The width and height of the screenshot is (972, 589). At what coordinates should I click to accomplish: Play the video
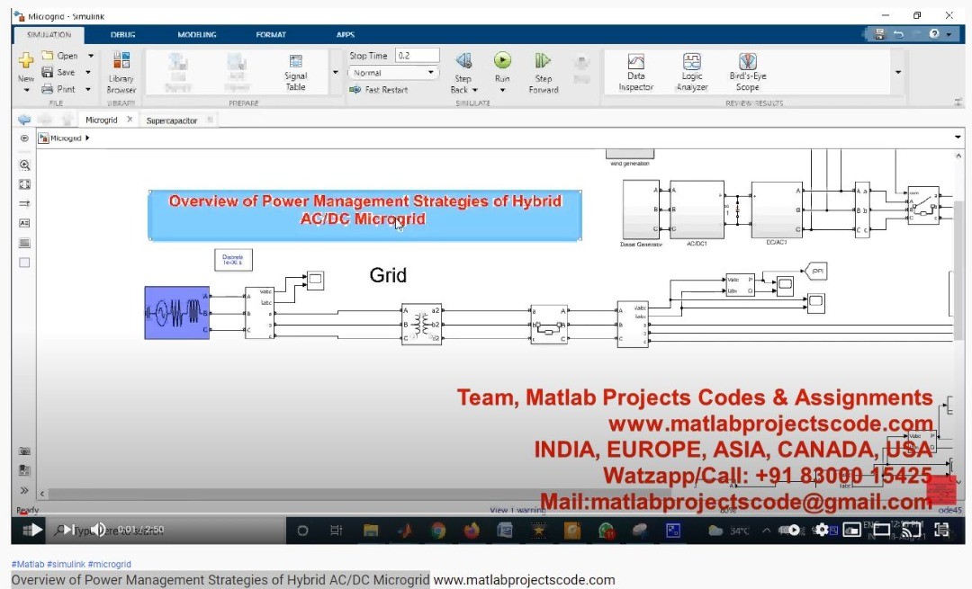pos(35,531)
